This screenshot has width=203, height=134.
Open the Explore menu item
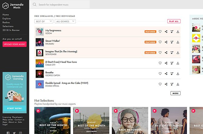[7, 18]
